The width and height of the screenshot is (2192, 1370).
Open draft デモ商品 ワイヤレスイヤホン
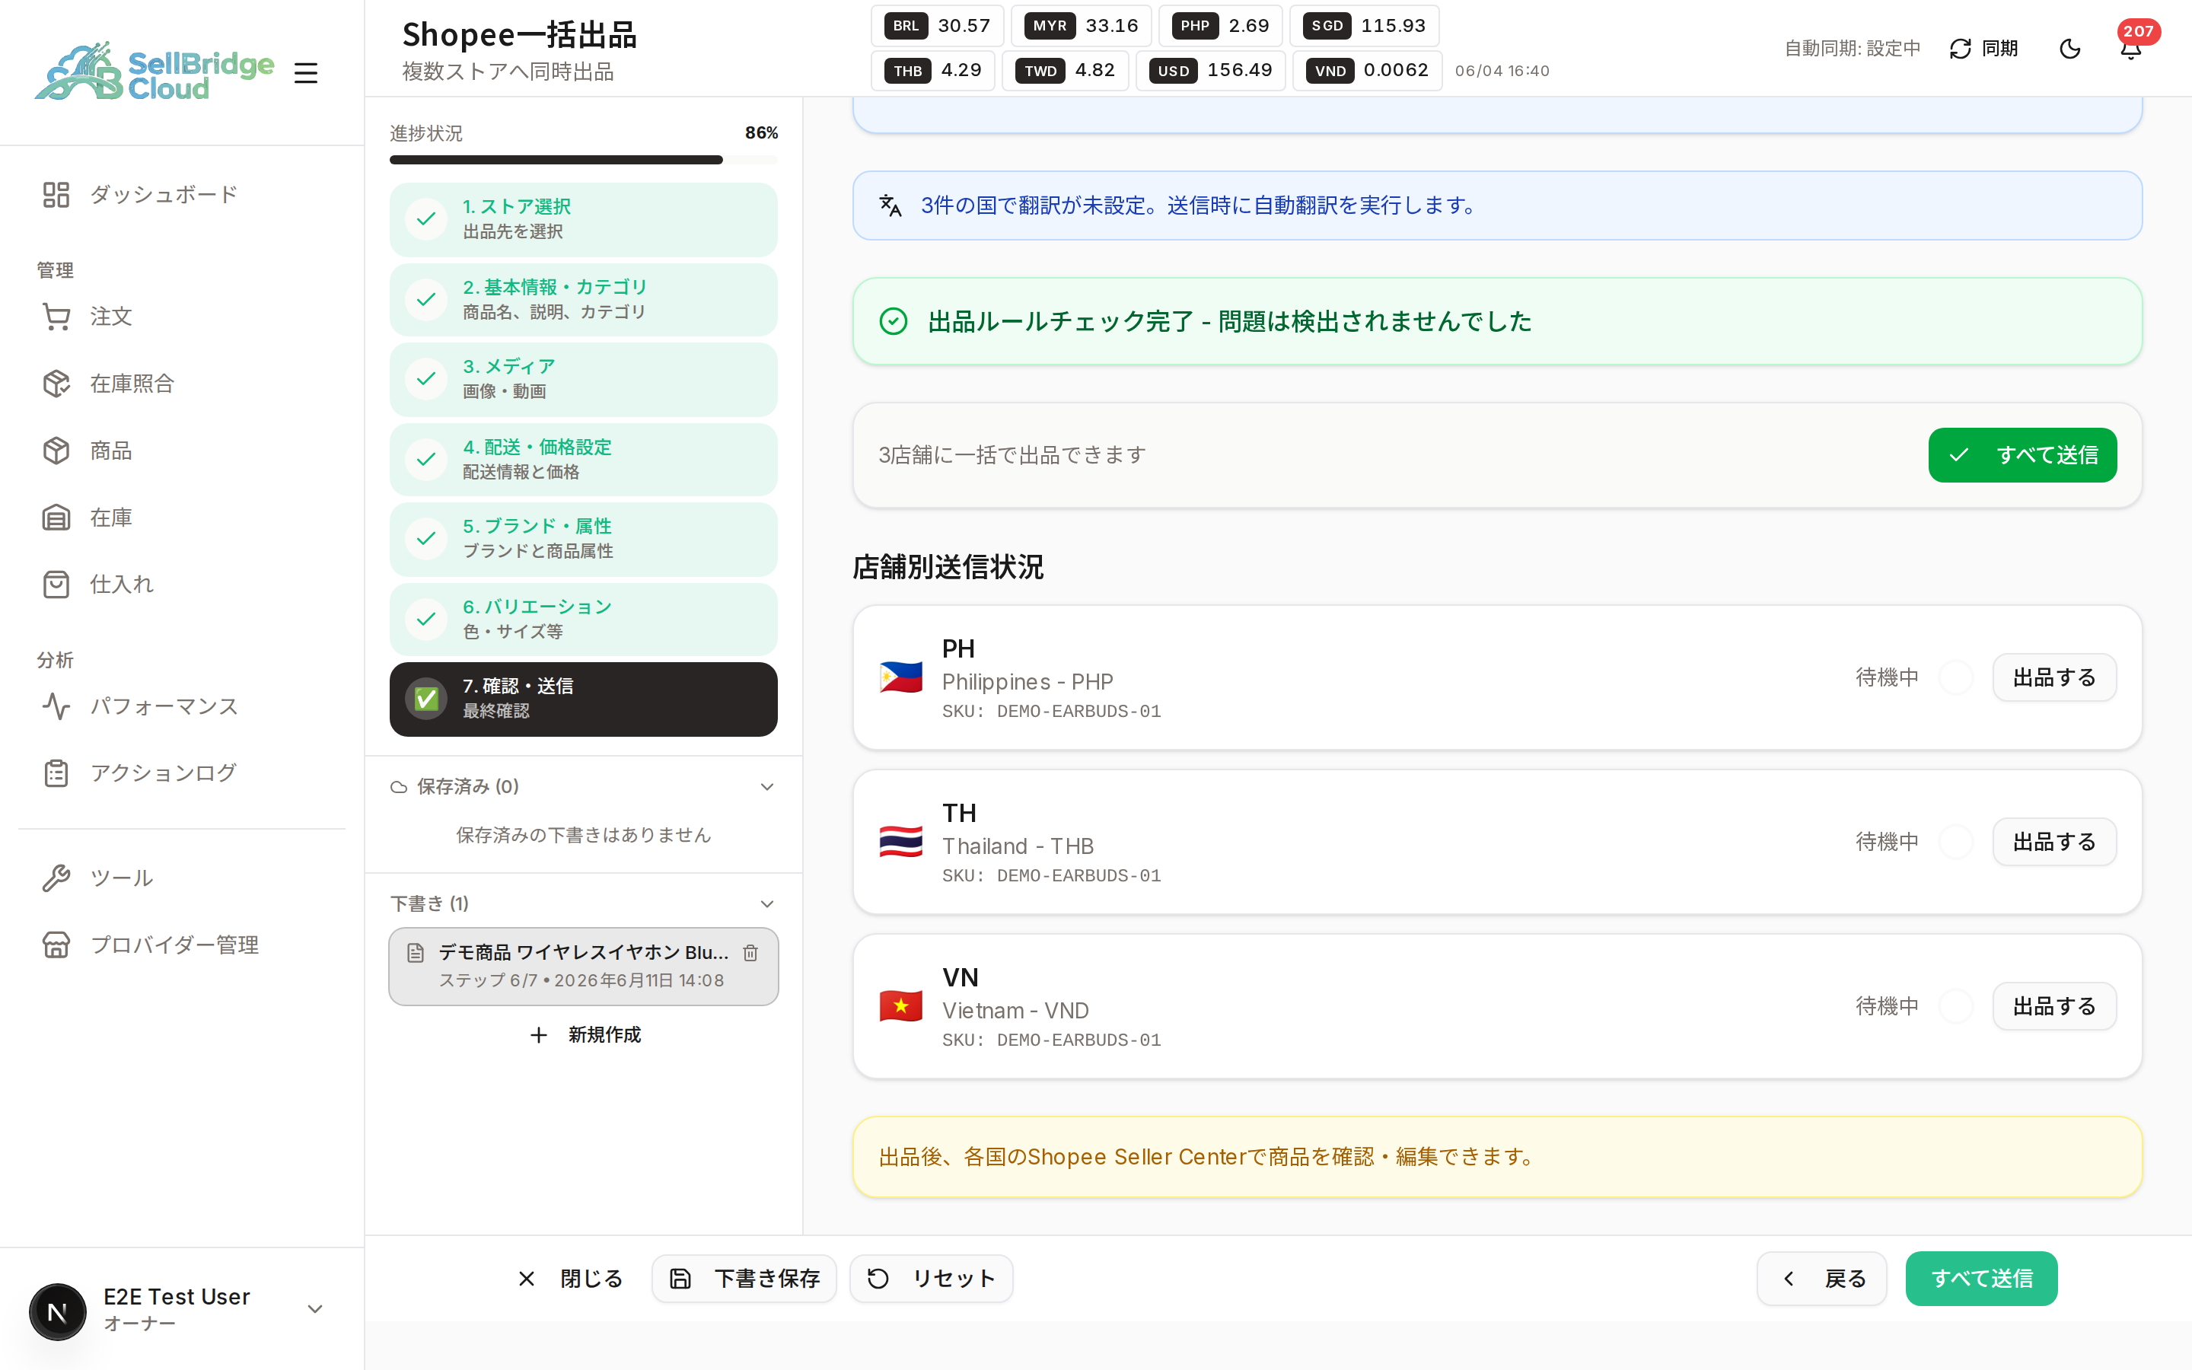click(x=583, y=966)
